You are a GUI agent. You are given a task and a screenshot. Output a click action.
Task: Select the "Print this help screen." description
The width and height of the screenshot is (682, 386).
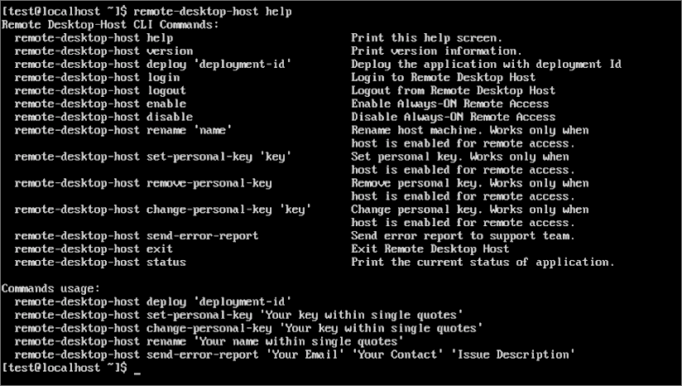pos(426,38)
